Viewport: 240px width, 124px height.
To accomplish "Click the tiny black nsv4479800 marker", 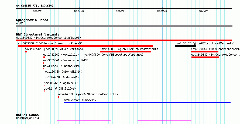I will click(x=84, y=57).
